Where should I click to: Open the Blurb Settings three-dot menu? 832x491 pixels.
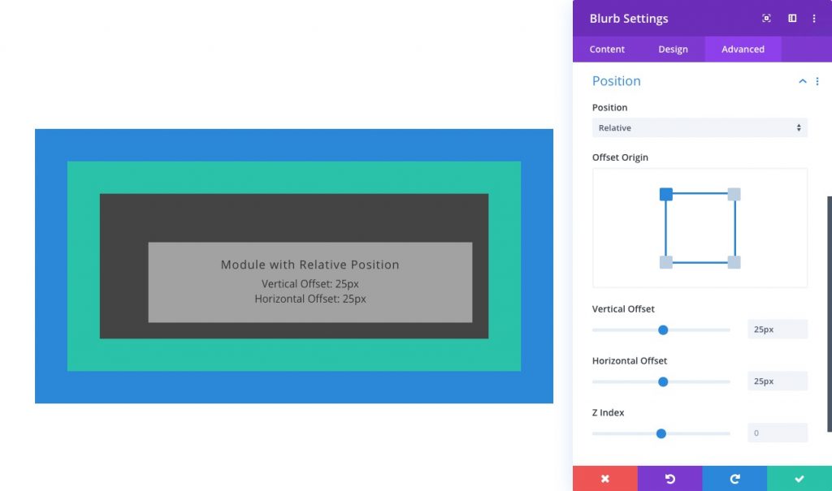point(815,18)
